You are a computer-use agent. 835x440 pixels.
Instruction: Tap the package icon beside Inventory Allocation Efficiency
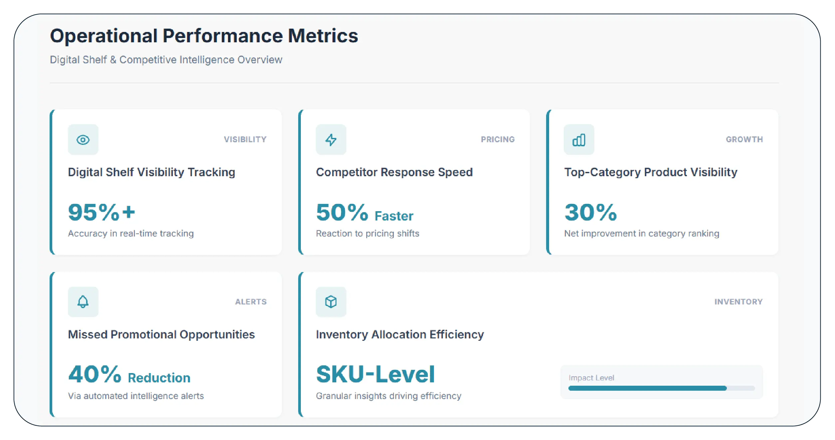coord(331,301)
